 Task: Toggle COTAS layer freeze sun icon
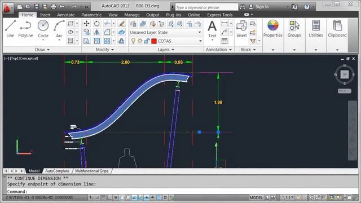point(140,41)
